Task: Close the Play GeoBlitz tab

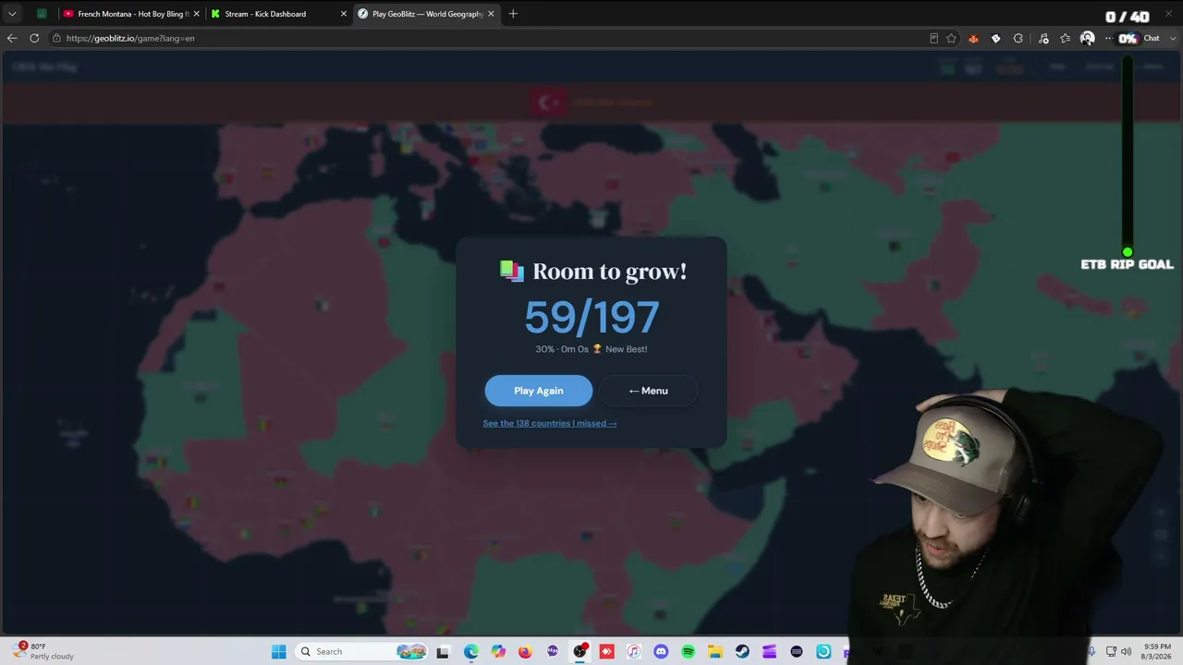Action: [x=491, y=14]
